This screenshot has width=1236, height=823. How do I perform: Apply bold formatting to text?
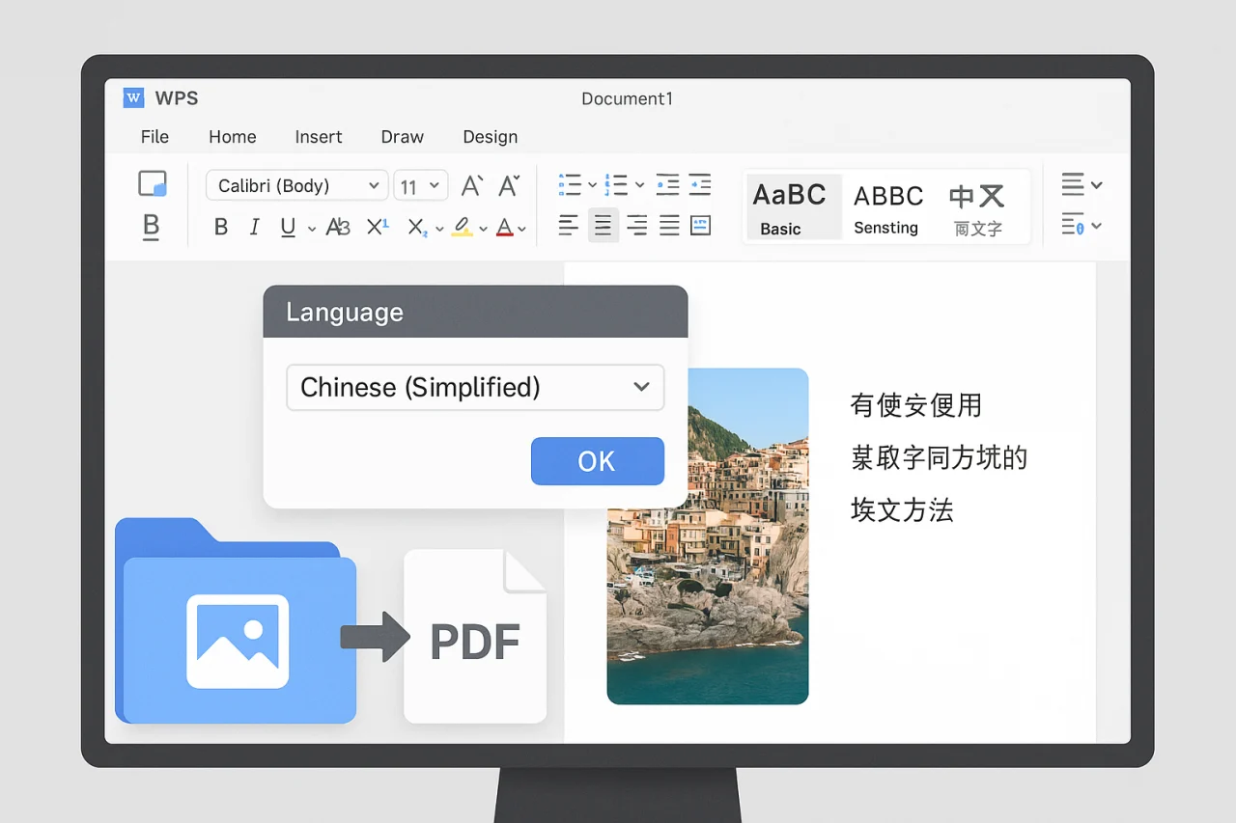pyautogui.click(x=220, y=226)
